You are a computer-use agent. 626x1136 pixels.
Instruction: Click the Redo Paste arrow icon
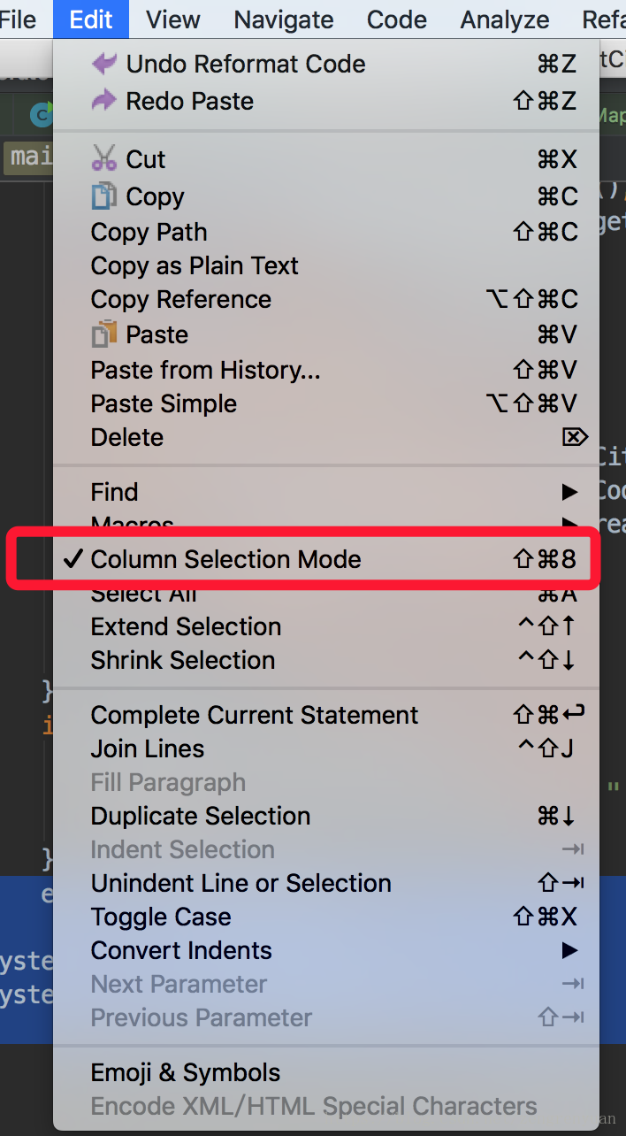tap(104, 101)
